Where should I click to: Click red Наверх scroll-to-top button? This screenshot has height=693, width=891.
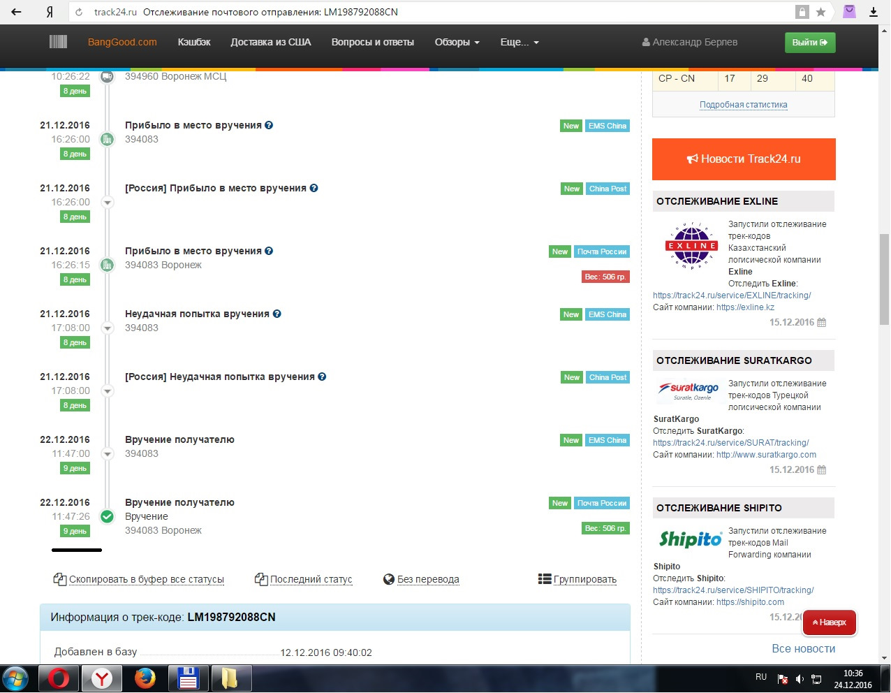829,622
